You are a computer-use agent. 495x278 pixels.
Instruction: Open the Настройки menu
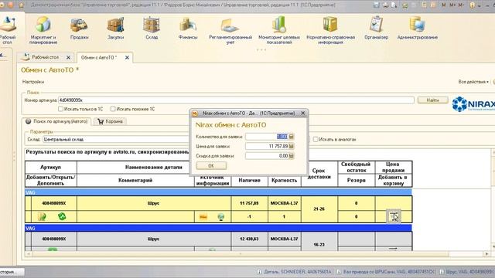tap(33, 82)
